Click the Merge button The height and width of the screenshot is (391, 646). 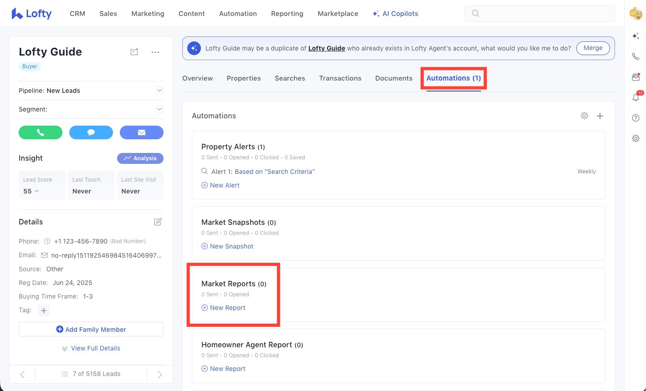[x=593, y=48]
